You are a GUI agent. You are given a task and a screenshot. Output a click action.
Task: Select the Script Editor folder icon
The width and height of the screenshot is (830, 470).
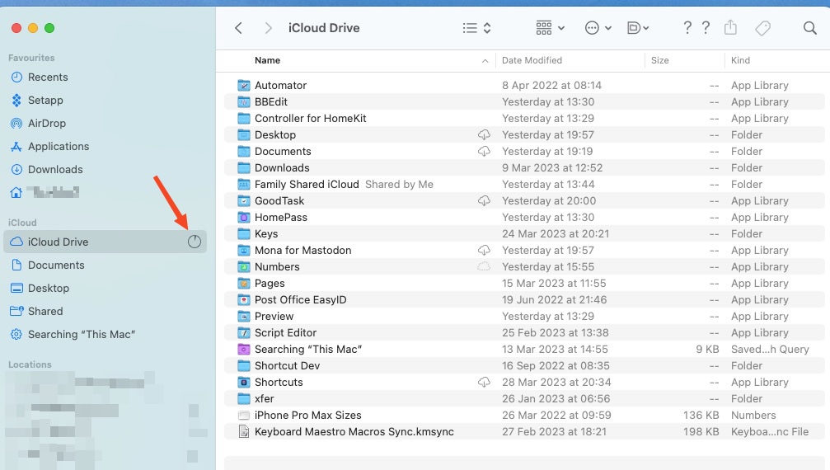point(243,333)
